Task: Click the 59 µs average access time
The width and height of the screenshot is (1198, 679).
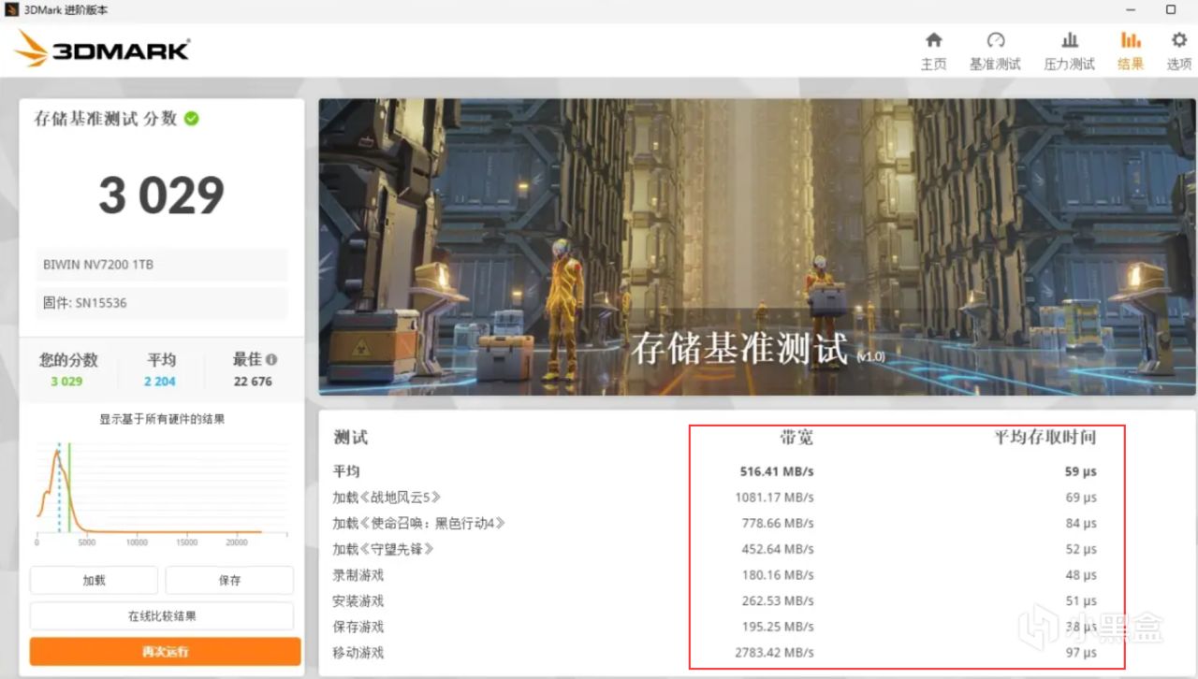Action: point(1080,472)
